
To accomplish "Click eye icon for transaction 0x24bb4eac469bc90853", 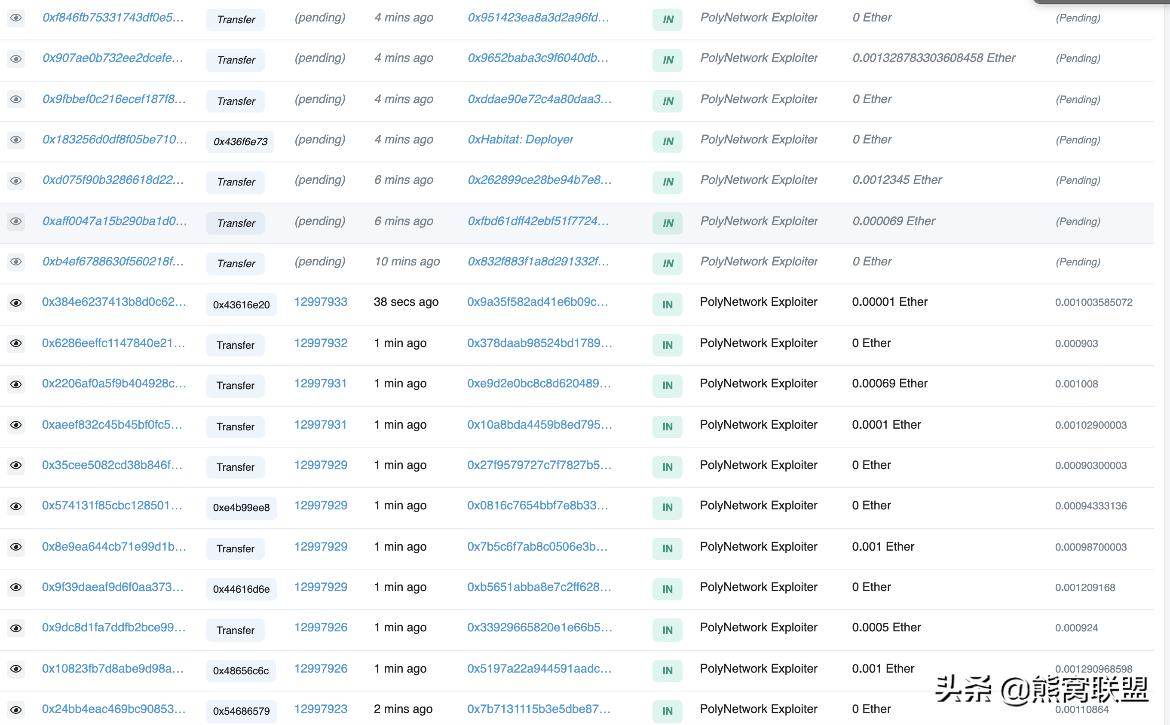I will pyautogui.click(x=16, y=710).
